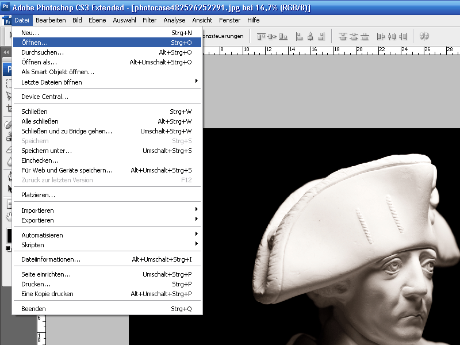Choose Einchecken... menu entry
Image resolution: width=460 pixels, height=345 pixels.
click(107, 160)
